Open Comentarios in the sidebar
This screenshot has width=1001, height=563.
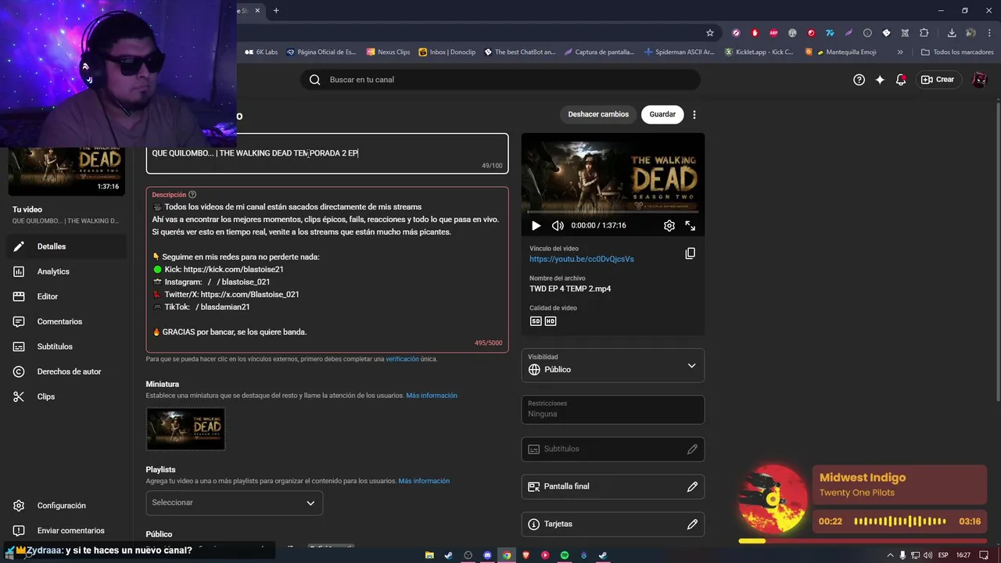tap(66, 321)
